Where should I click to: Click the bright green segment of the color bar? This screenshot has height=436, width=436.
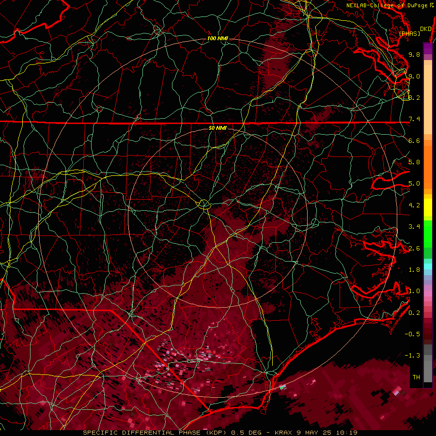point(428,234)
